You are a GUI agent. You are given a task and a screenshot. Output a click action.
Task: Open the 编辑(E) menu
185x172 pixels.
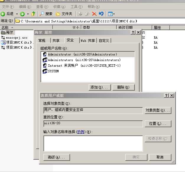point(25,7)
